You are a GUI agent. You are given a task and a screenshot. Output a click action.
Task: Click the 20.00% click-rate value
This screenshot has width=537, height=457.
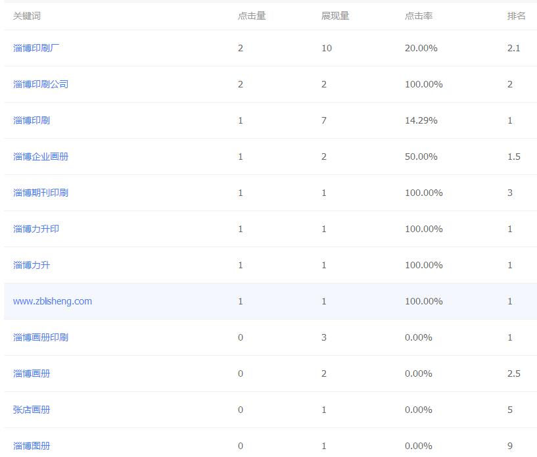tap(421, 48)
